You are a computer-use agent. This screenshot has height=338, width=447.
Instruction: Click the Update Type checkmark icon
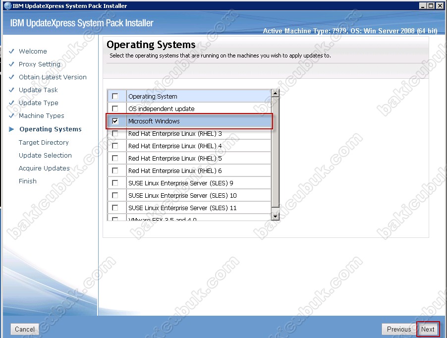coord(11,103)
